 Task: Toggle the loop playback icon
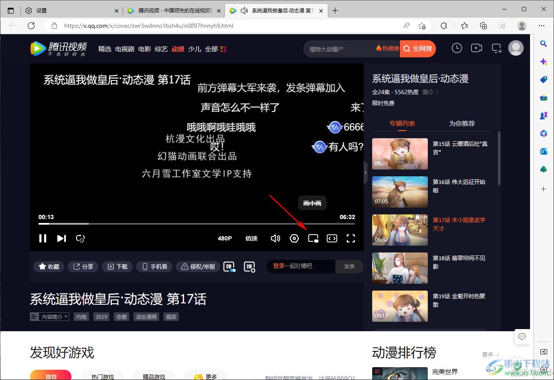80,238
